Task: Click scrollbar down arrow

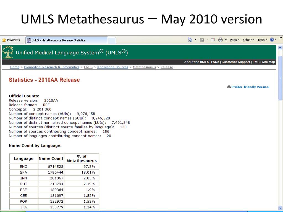Action: coord(280,208)
